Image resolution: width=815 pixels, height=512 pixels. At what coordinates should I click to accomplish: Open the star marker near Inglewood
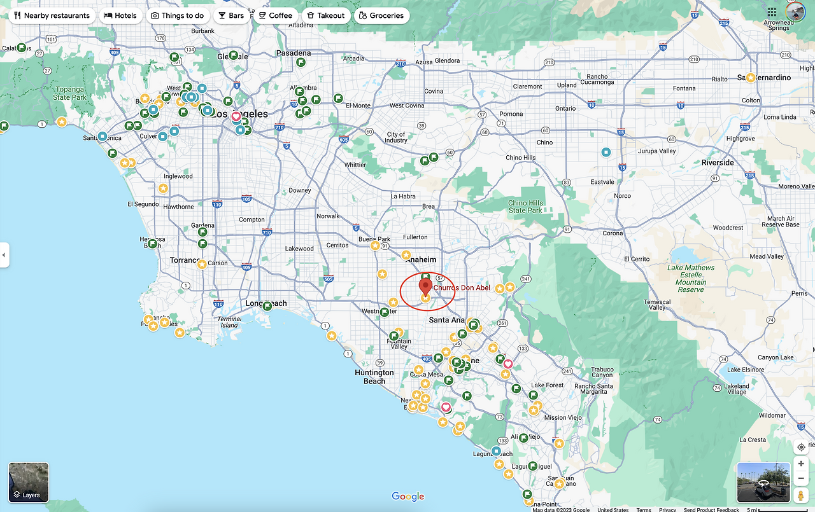point(163,188)
